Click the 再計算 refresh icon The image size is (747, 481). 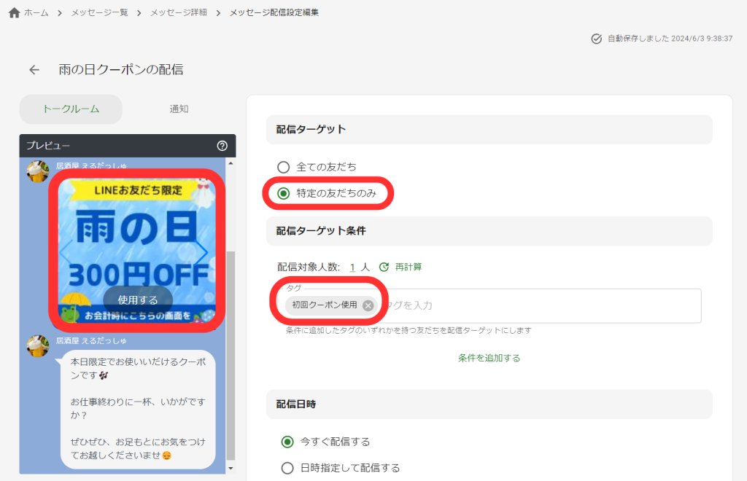tap(384, 267)
